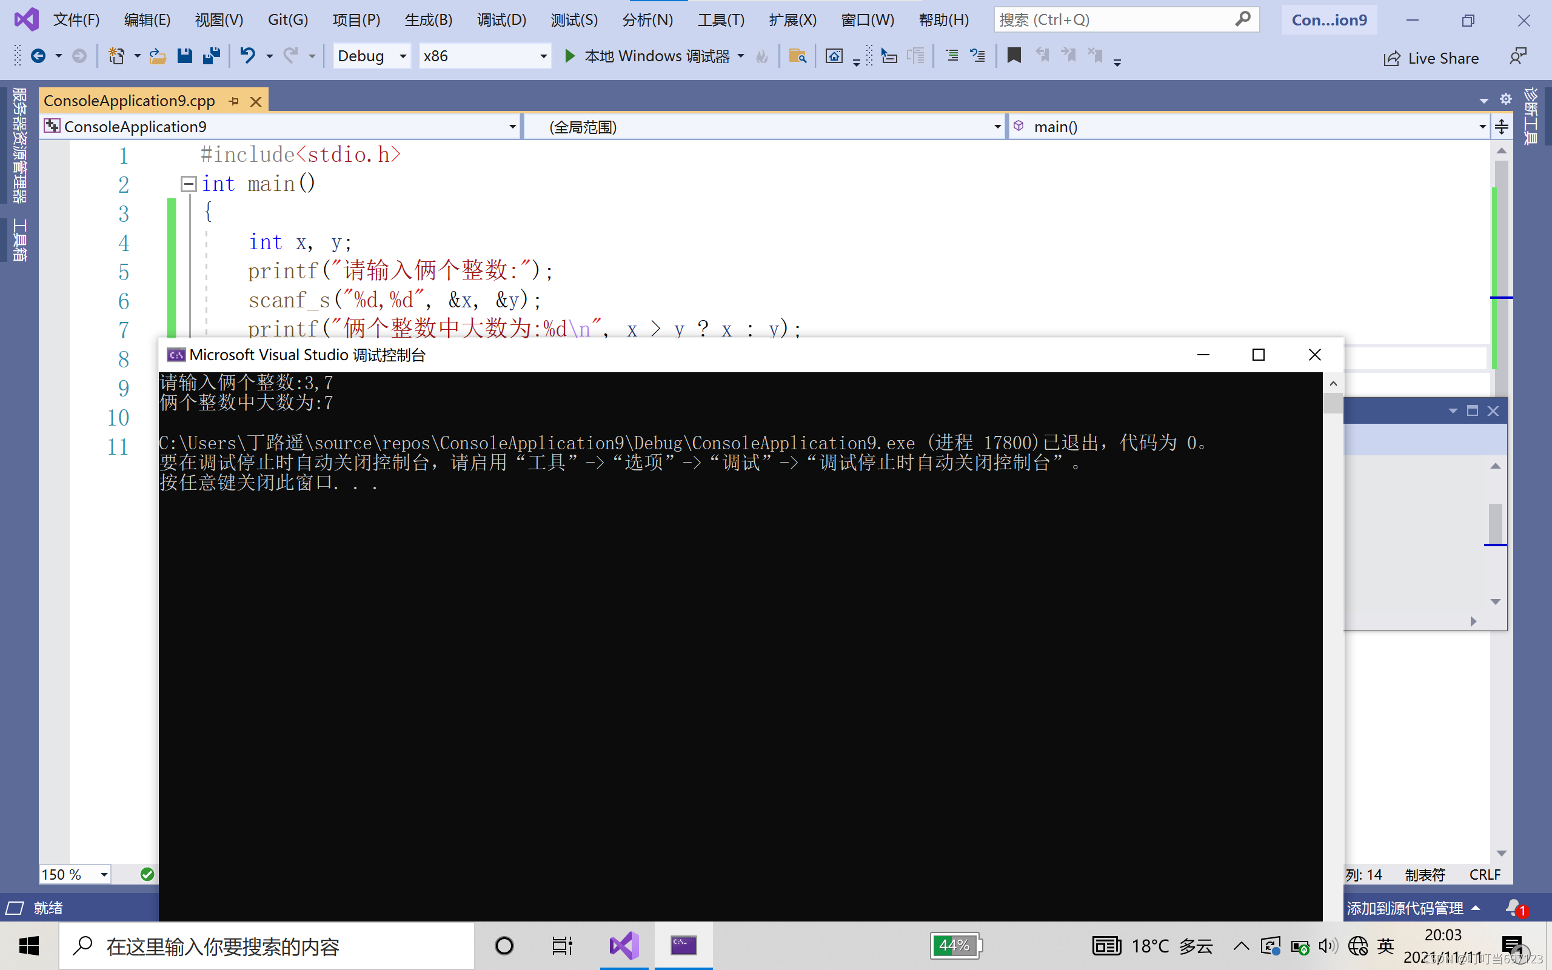The height and width of the screenshot is (970, 1552).
Task: Click the Save All toolbar icon
Action: [212, 56]
